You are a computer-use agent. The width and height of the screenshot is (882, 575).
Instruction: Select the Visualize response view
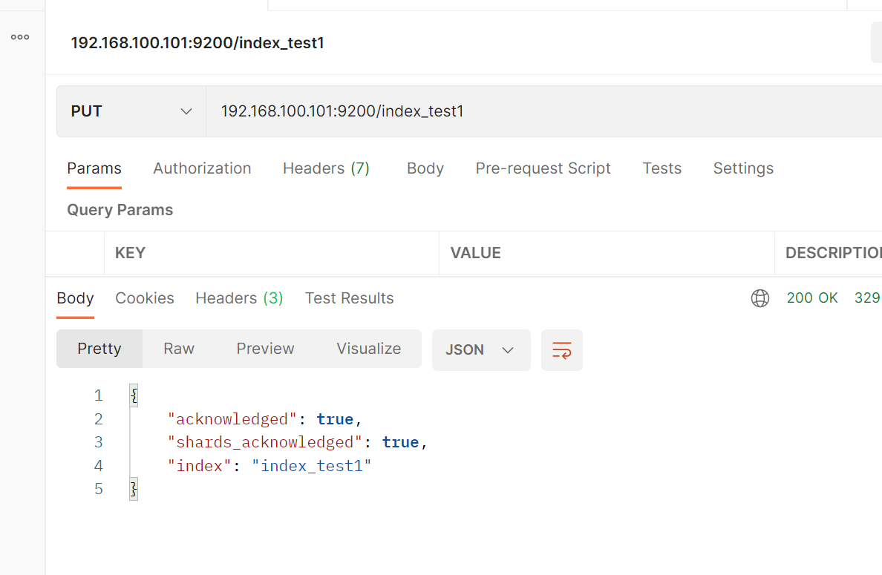[x=368, y=349]
